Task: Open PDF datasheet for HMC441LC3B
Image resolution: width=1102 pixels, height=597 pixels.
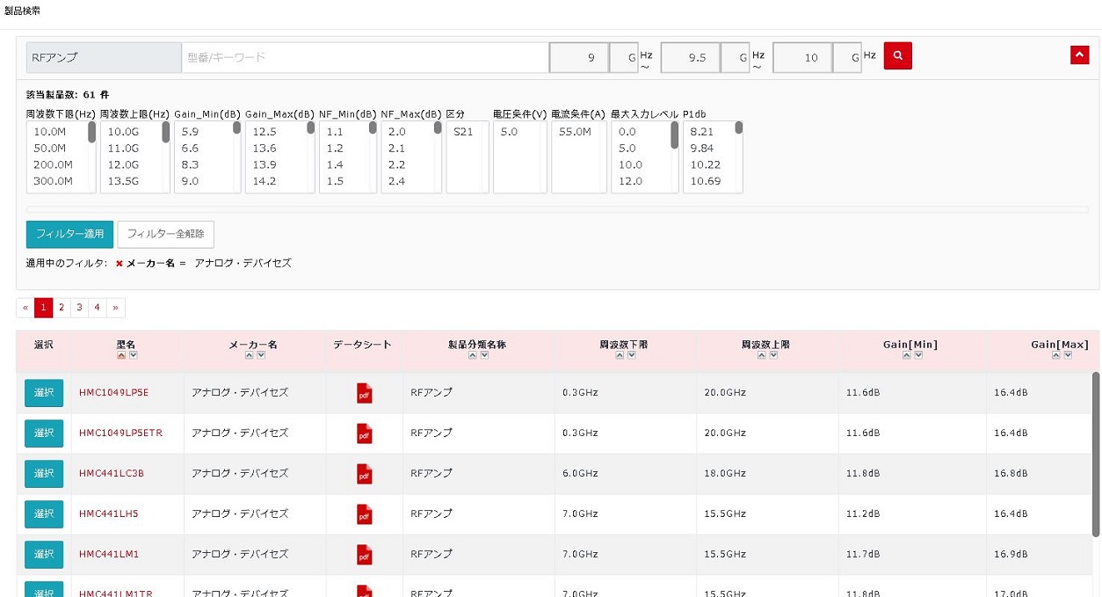Action: [x=365, y=474]
